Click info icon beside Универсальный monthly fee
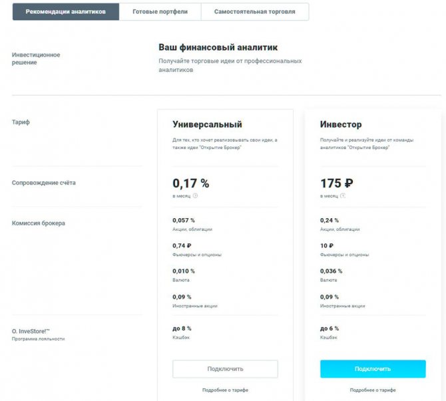 (x=195, y=196)
